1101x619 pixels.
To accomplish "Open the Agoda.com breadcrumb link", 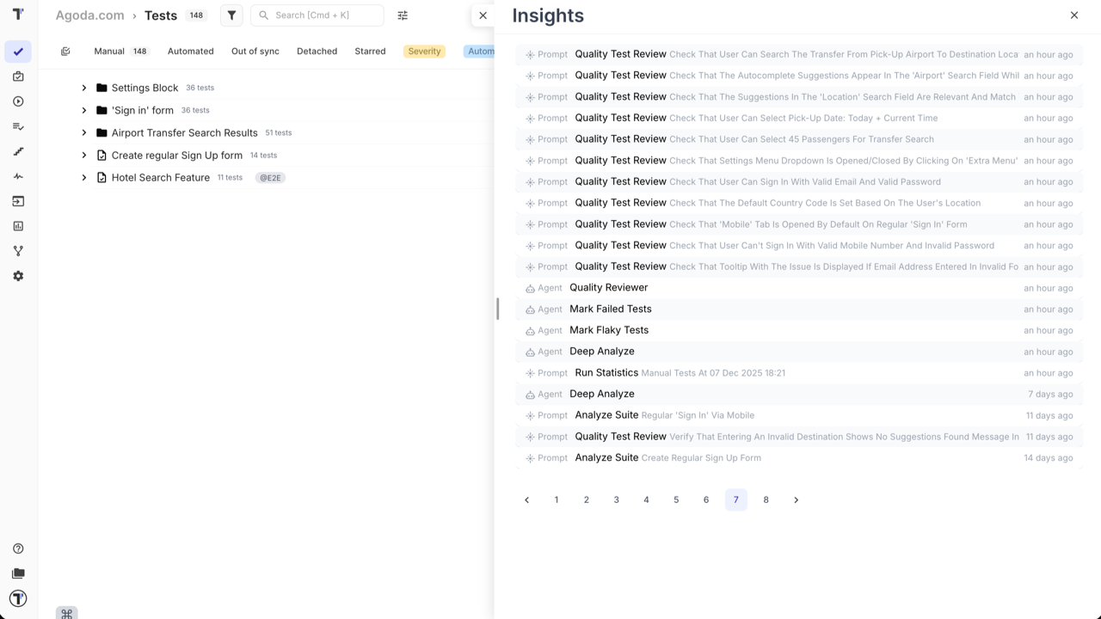I will coord(89,15).
